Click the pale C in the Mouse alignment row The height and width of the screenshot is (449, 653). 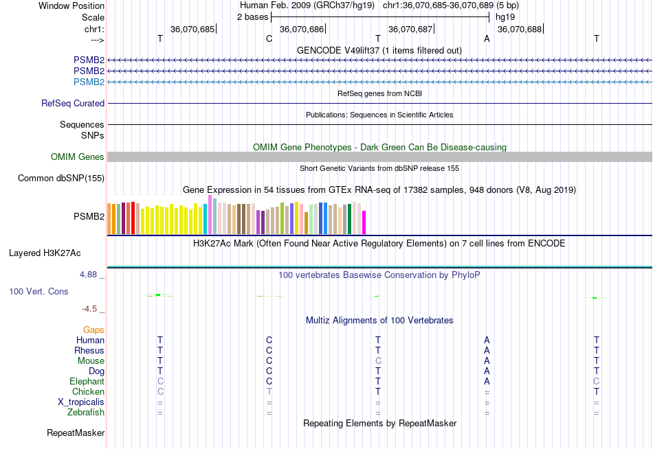(x=378, y=361)
